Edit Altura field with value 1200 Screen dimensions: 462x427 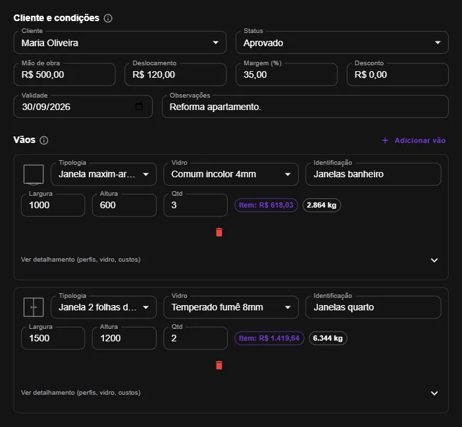(124, 338)
